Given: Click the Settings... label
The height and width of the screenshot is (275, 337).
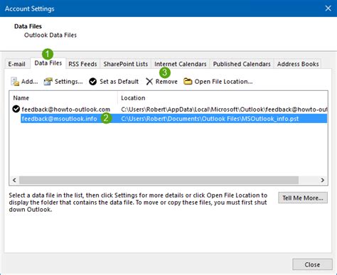Looking at the screenshot, I should coord(69,82).
